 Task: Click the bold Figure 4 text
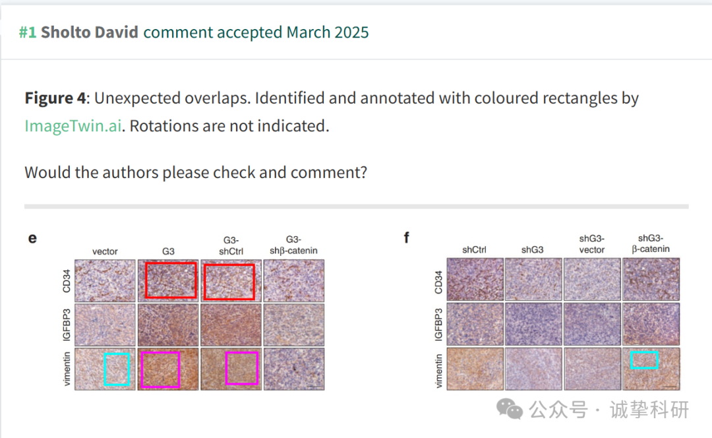point(55,98)
